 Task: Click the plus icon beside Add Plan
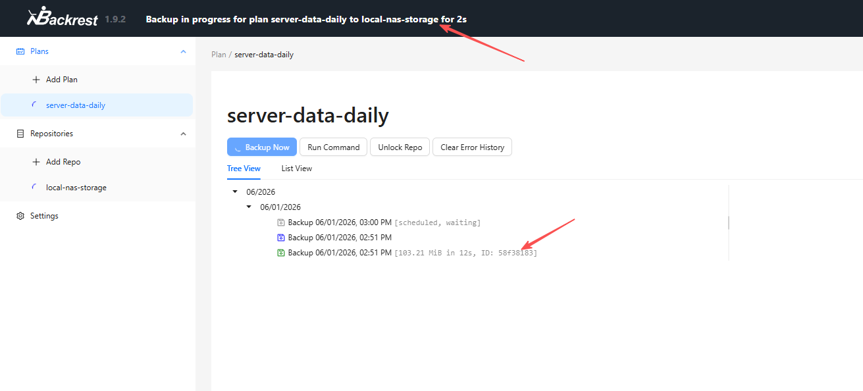(x=36, y=80)
